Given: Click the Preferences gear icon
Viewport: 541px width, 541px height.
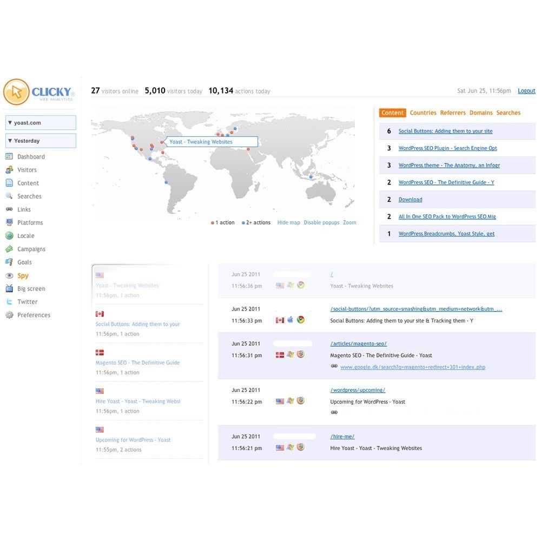Looking at the screenshot, I should [x=9, y=315].
